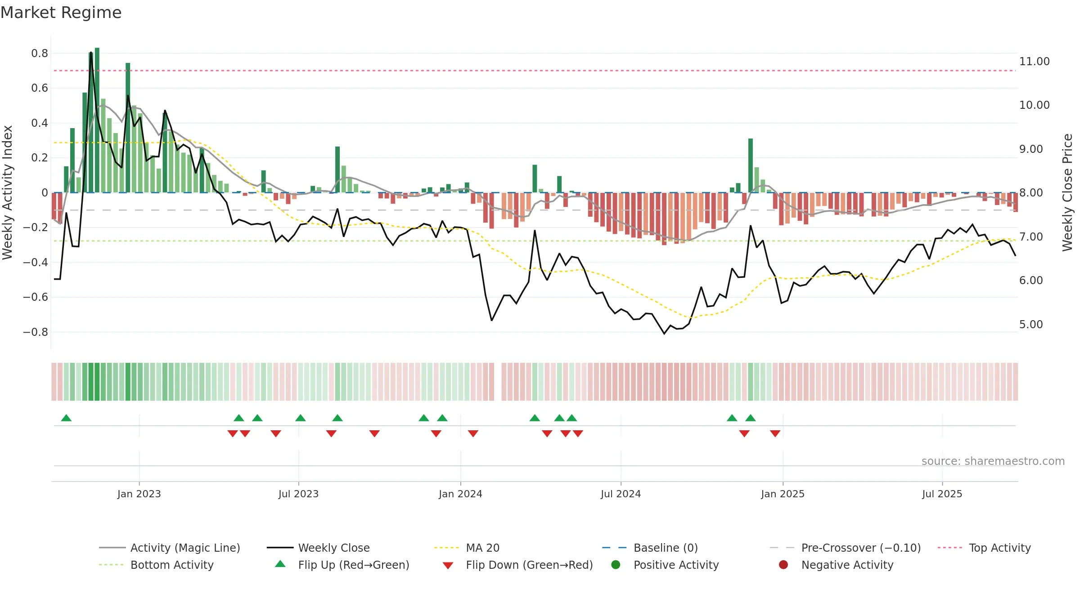Viewport: 1080px width, 607px height.
Task: Click the Weekly Close black legend line
Action: (280, 548)
